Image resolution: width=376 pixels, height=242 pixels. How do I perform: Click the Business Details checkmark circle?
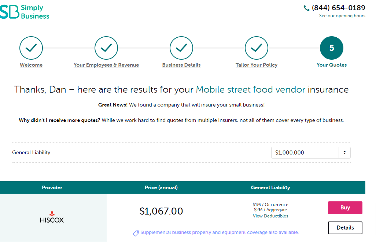pyautogui.click(x=181, y=48)
